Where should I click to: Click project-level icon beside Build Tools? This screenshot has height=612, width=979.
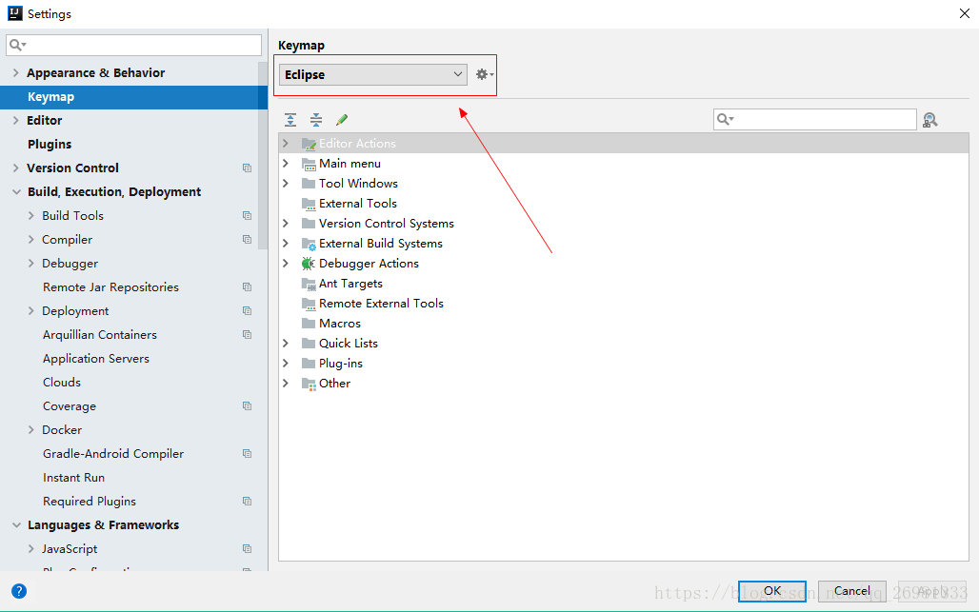tap(248, 216)
